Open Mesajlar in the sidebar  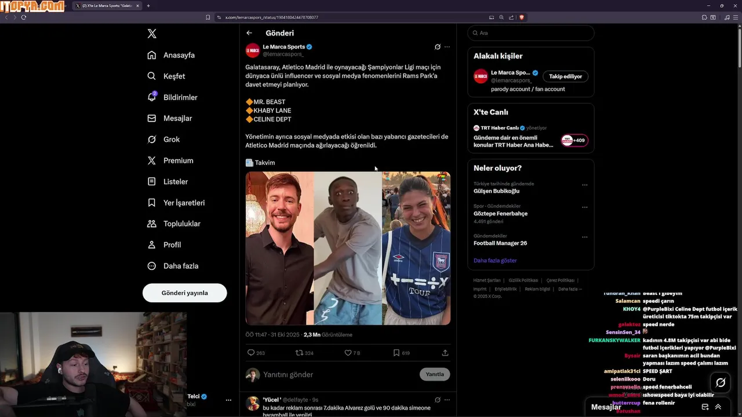point(170,118)
